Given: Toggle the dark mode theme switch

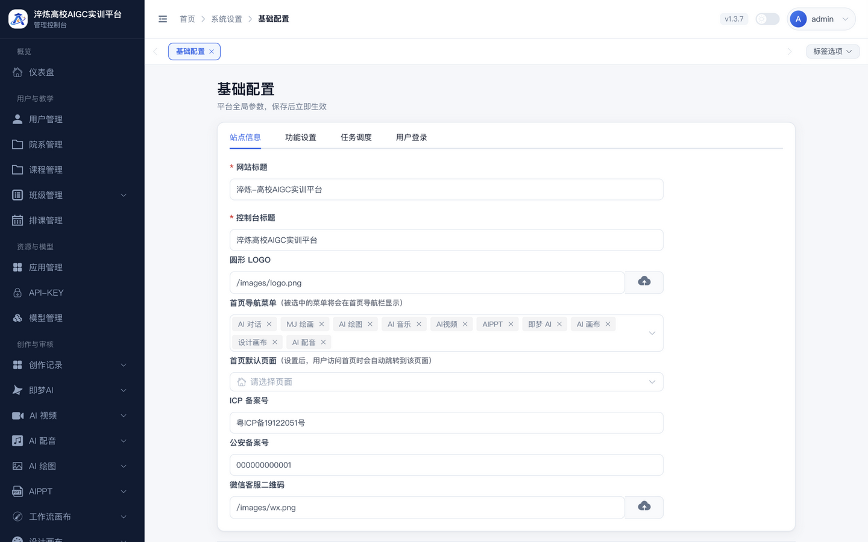Looking at the screenshot, I should click(767, 19).
